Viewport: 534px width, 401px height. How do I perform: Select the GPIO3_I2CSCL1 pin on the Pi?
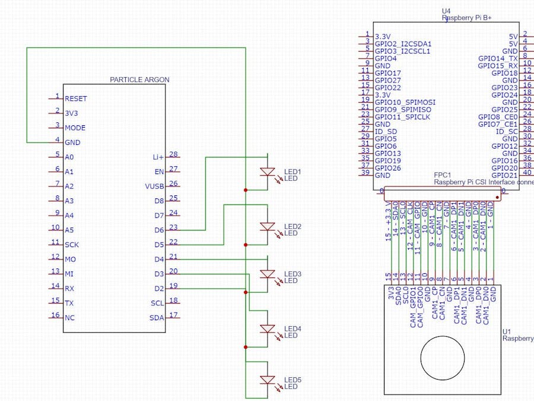coord(402,51)
